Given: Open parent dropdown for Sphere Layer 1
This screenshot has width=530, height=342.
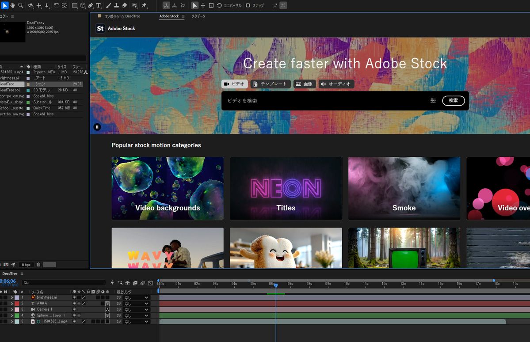Looking at the screenshot, I should pyautogui.click(x=136, y=315).
